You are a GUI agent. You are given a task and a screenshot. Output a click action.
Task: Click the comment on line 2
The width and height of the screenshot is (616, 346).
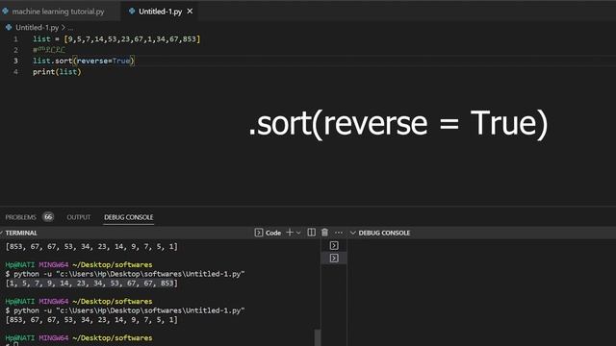tap(49, 50)
